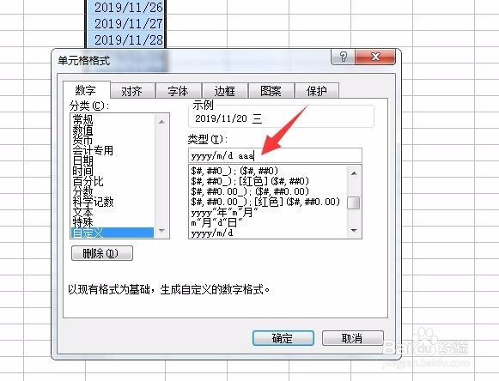The width and height of the screenshot is (499, 381).
Task: Click the 删除(D) button
Action: click(x=102, y=253)
